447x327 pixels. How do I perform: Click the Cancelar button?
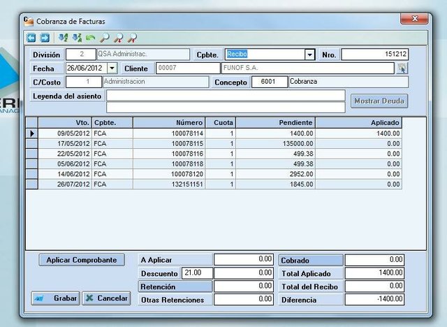pos(106,298)
